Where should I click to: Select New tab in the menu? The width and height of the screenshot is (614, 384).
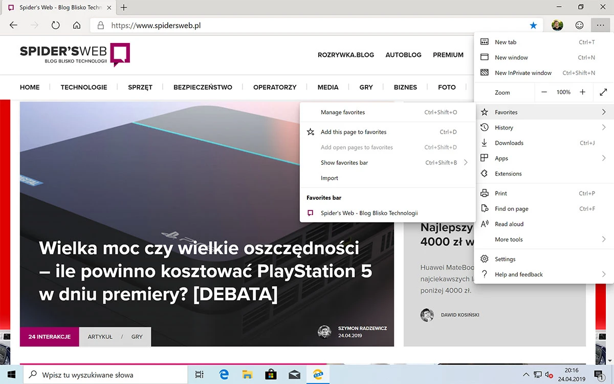click(544, 42)
